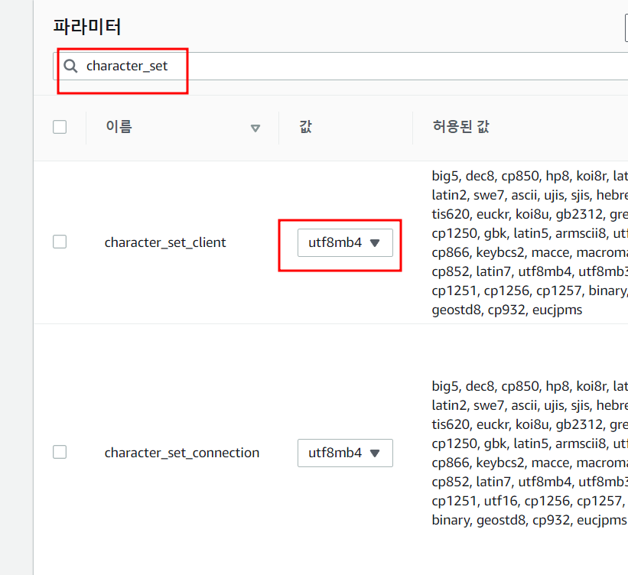Click the 이름 column header
This screenshot has width=628, height=575.
tap(119, 127)
